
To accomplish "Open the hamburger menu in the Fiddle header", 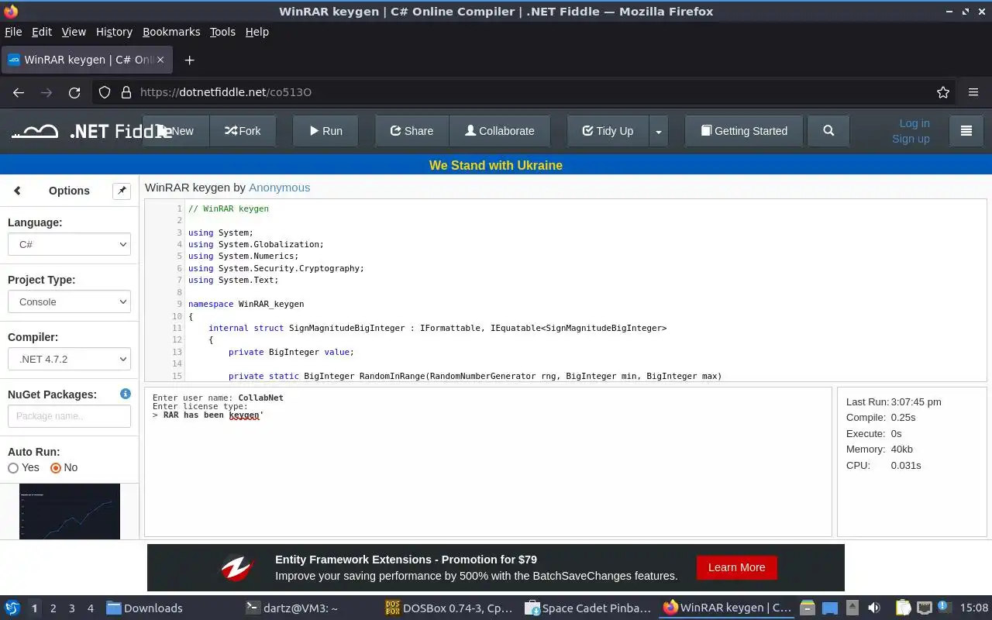I will point(966,131).
